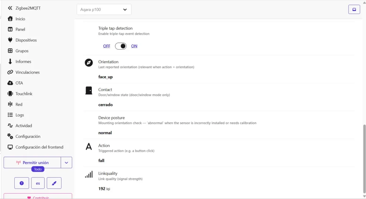366x199 pixels.
Task: Open Configuración del frontend menu item
Action: pyautogui.click(x=39, y=147)
